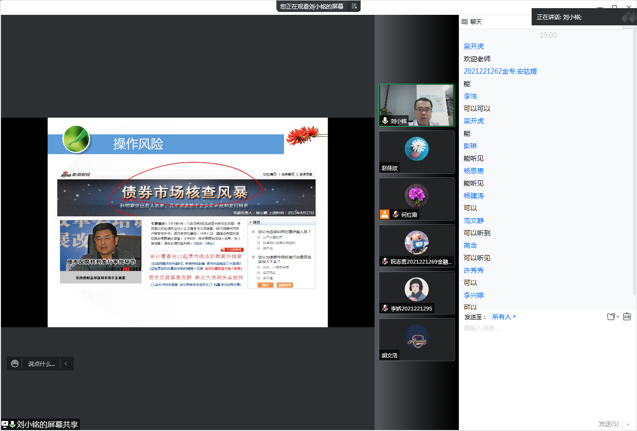
Task: Click the emoji smiley icon
Action: click(15, 364)
